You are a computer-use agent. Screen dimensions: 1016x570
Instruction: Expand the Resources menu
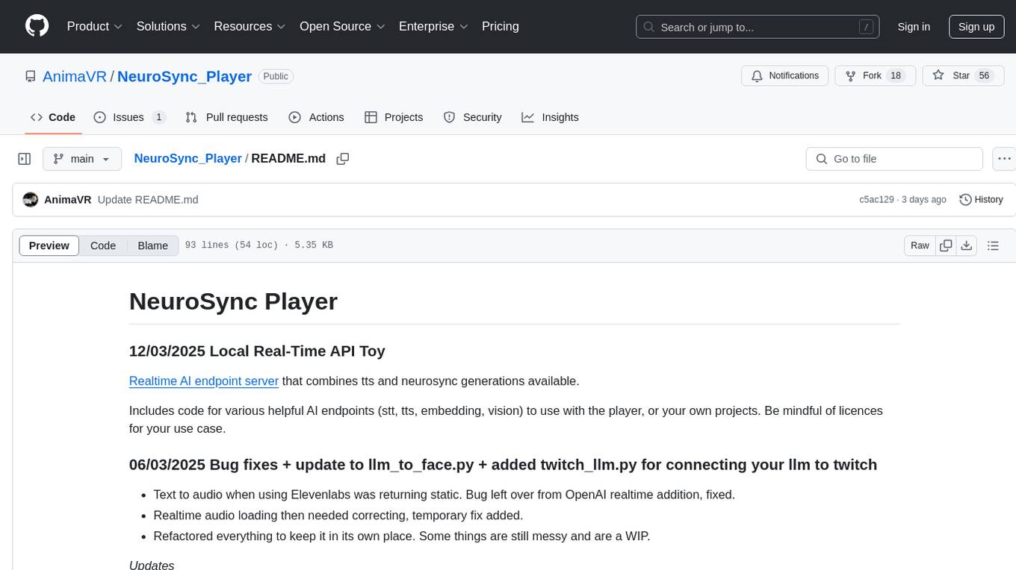point(250,26)
